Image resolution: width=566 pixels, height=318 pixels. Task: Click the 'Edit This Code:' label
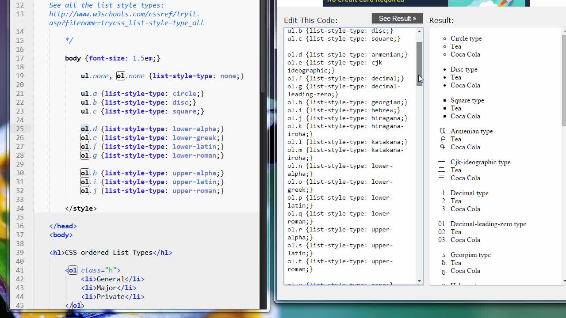click(310, 20)
